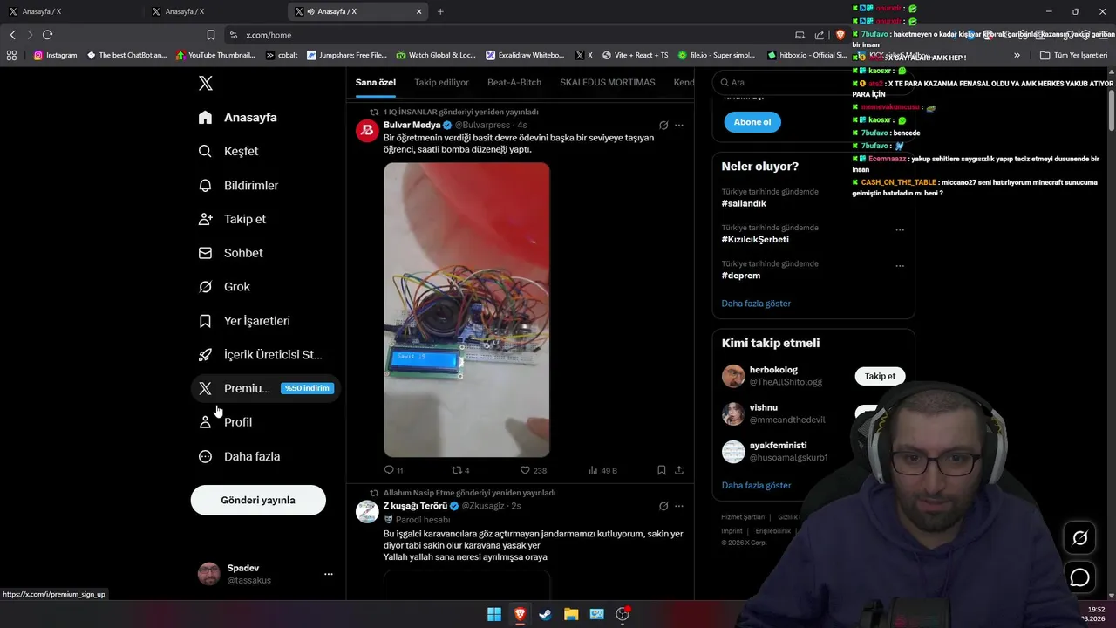Open Grok icon on Bulvar Medya post
The height and width of the screenshot is (628, 1116).
point(663,125)
